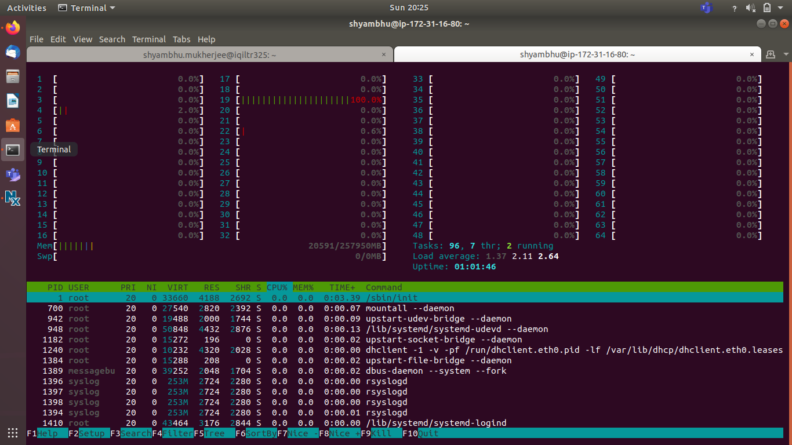This screenshot has width=792, height=445.
Task: Open sort column options with F6 SortBy
Action: pos(257,433)
